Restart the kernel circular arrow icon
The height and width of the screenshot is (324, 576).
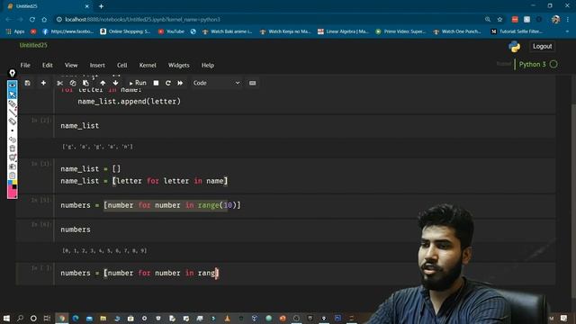point(168,83)
